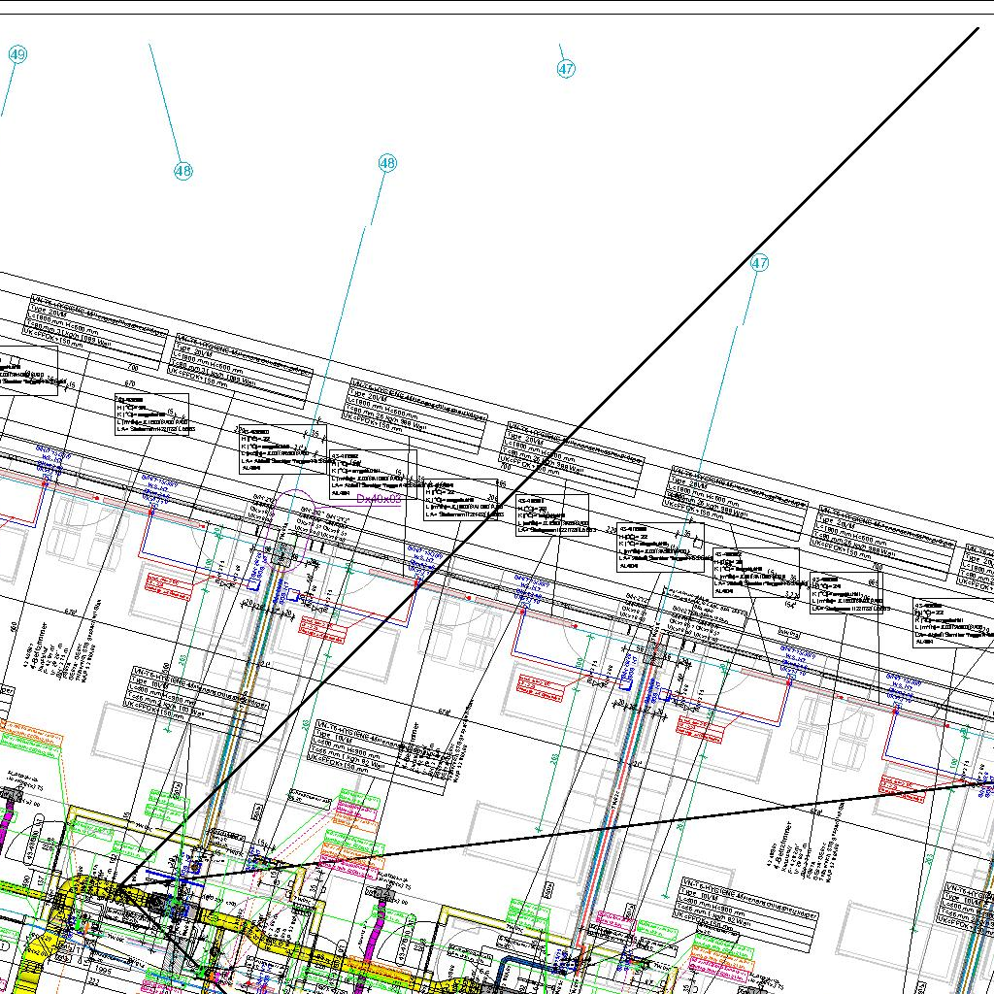Click the grid axis bubble numbered 49

(x=17, y=55)
